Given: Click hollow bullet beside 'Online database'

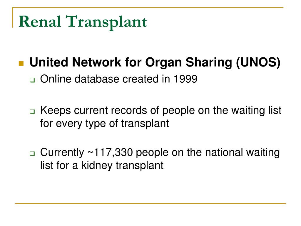Looking at the screenshot, I should (x=32, y=80).
